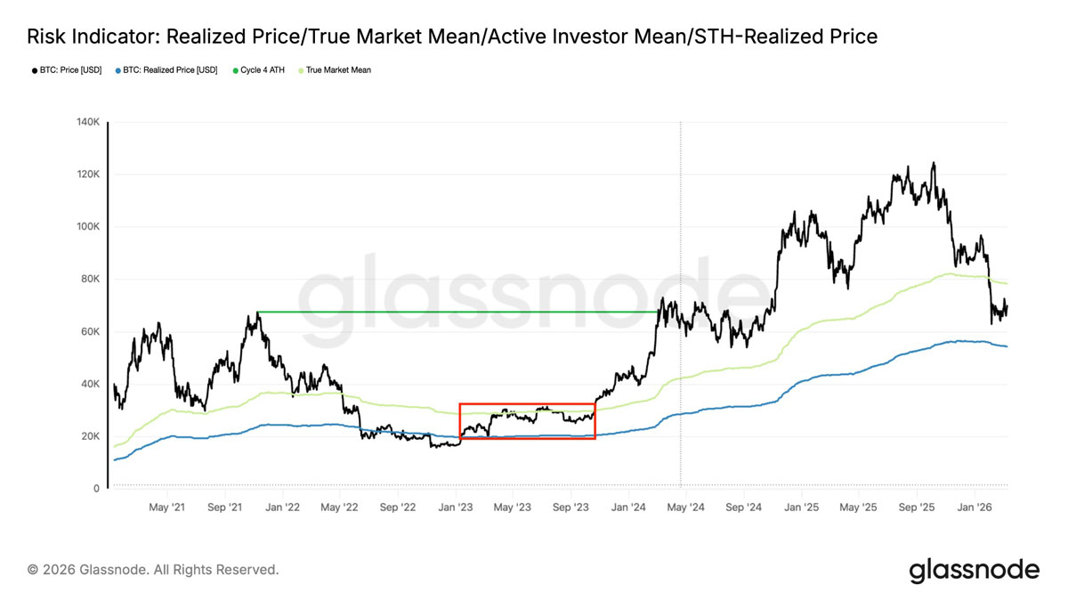Screen dimensions: 1068x601
Task: Click the green Cycle 4 ATH legend dot
Action: [234, 69]
